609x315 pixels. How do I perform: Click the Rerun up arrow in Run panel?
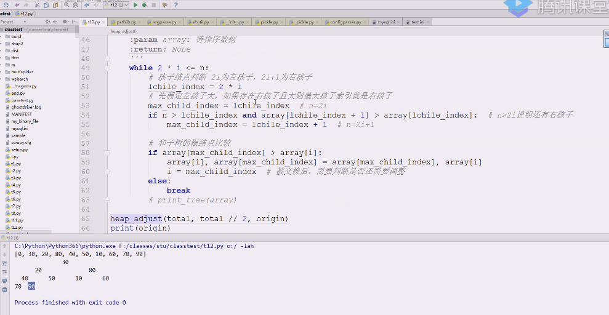pyautogui.click(x=5, y=246)
